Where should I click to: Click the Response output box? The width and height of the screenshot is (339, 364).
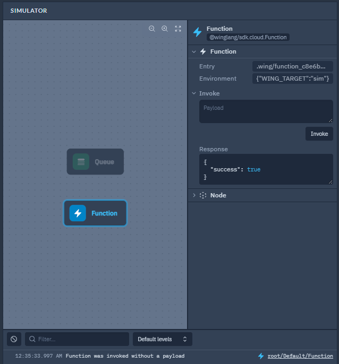tap(266, 169)
